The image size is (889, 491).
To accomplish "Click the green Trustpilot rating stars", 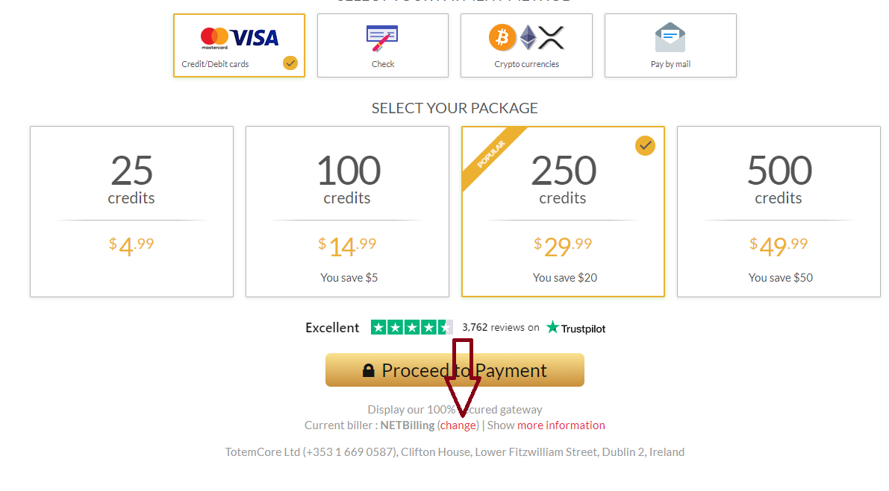I will tap(411, 327).
